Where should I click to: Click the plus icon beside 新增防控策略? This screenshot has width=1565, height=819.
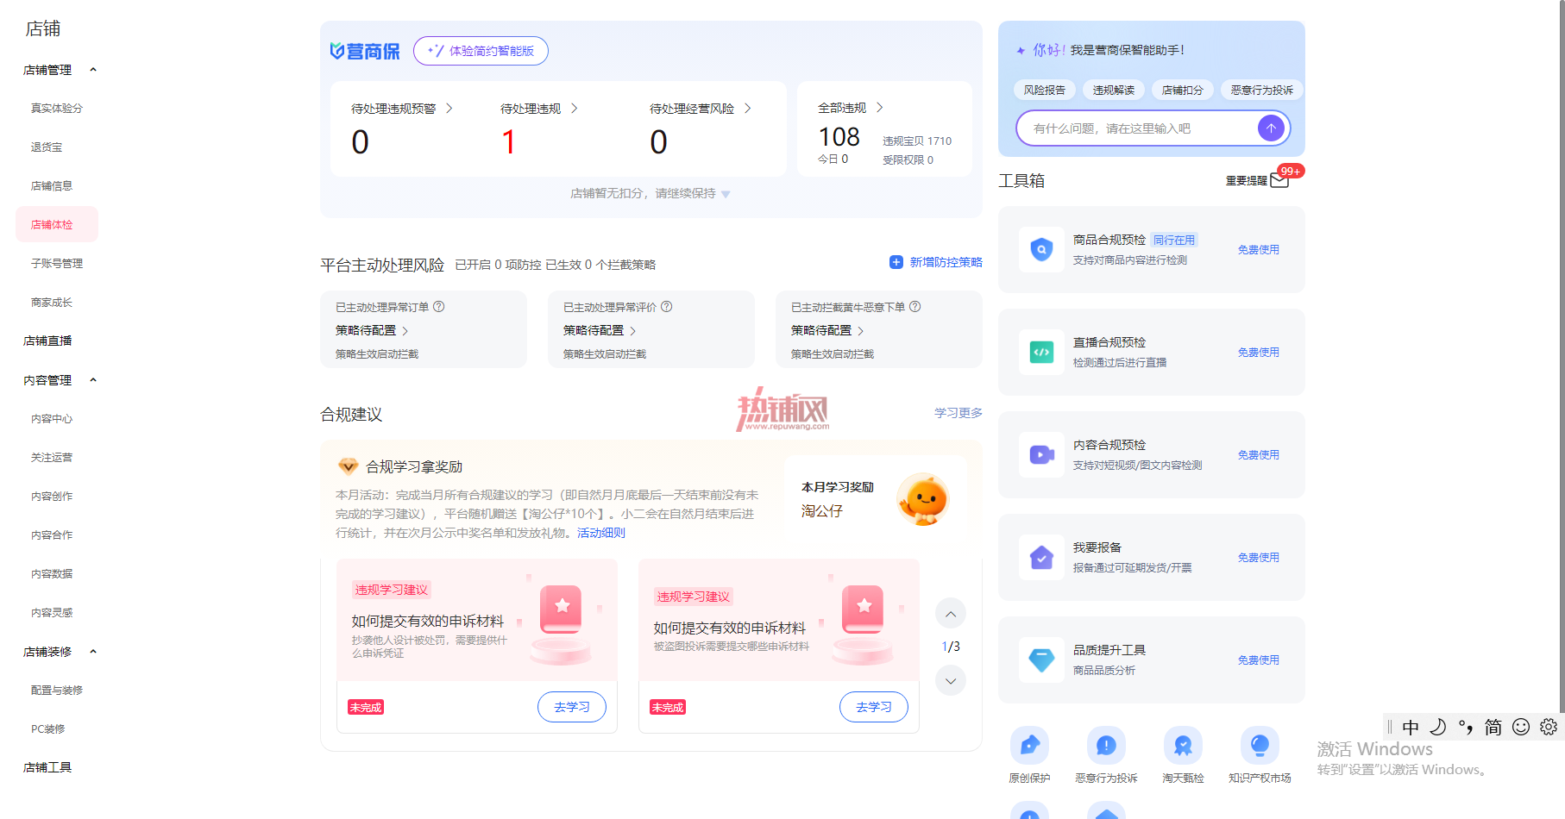[896, 262]
